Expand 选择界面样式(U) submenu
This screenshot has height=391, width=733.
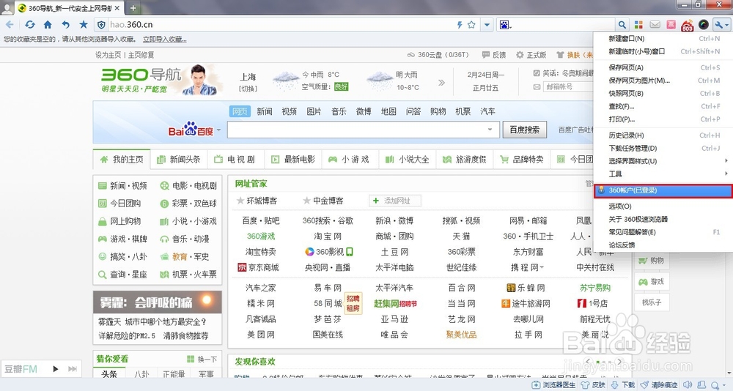(x=663, y=161)
